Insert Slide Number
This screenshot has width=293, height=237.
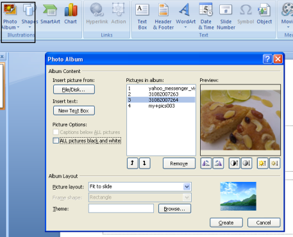tap(226, 17)
